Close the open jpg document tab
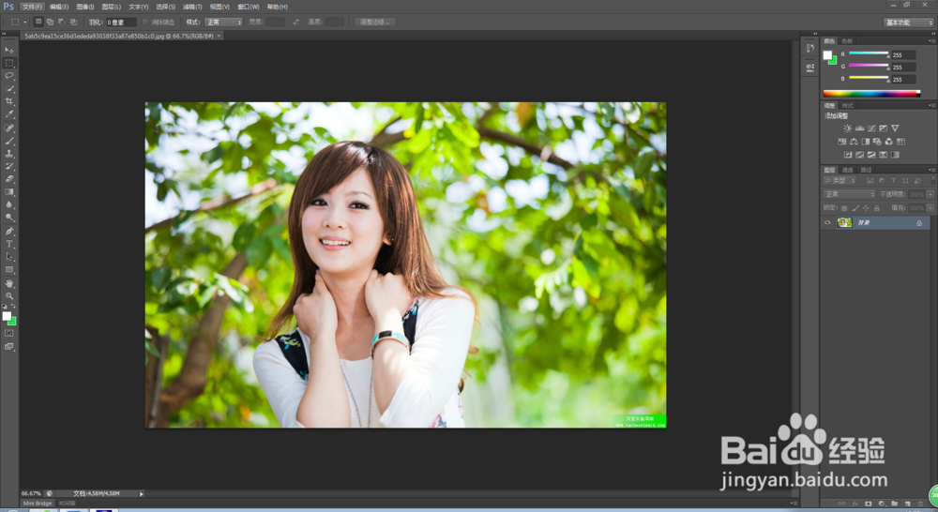Image resolution: width=938 pixels, height=512 pixels. (x=219, y=36)
